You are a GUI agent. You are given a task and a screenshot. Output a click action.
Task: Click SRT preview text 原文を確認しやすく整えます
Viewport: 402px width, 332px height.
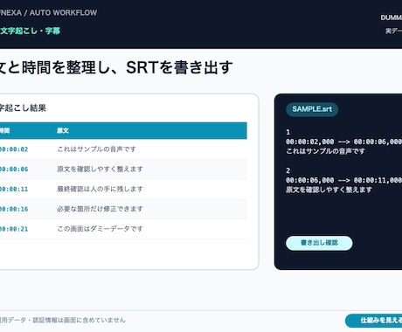pos(329,190)
